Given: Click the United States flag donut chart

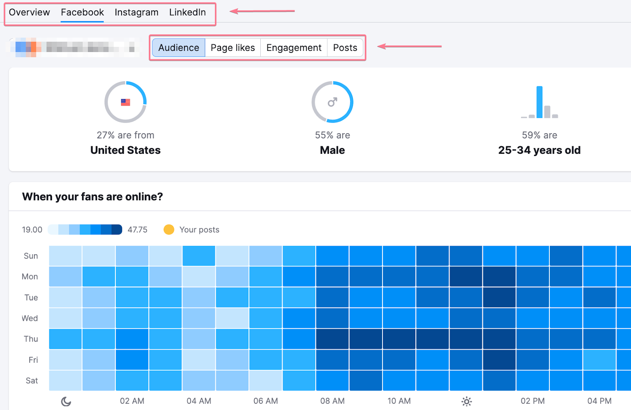Looking at the screenshot, I should tap(125, 102).
